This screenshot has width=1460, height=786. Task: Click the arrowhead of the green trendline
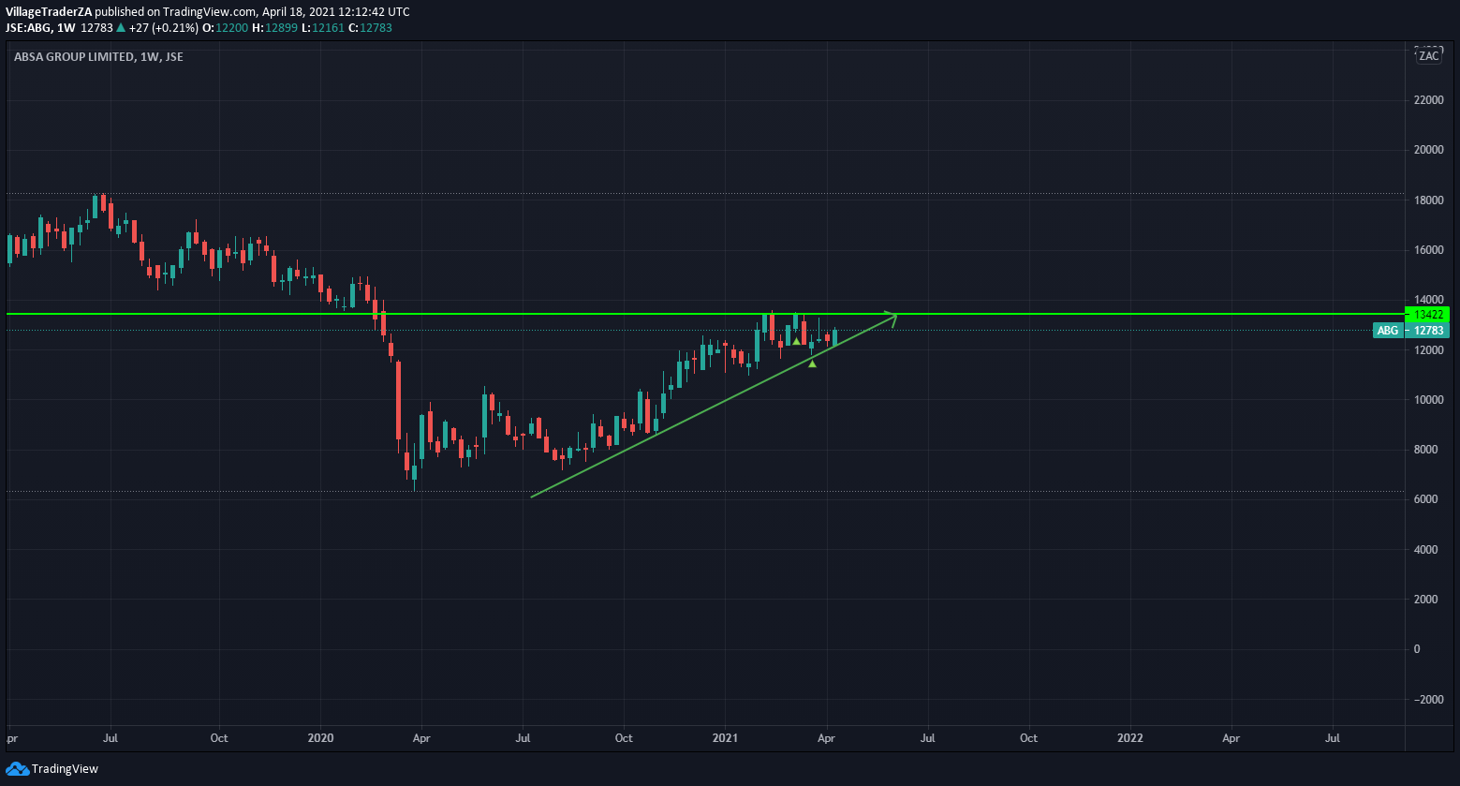click(894, 318)
